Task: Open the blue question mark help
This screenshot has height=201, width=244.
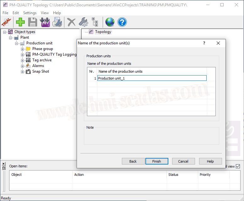Action: [122, 22]
